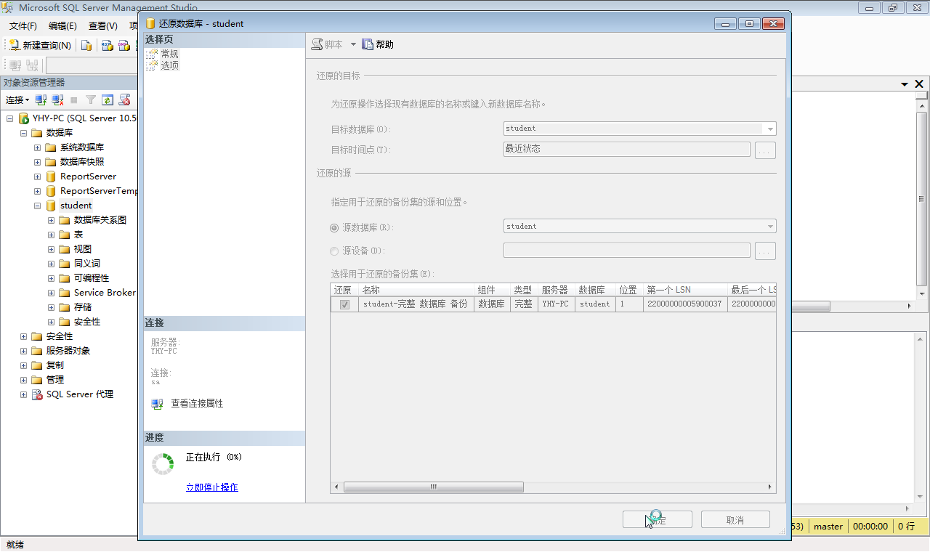Open the window-position arrow in the background panel header
The height and width of the screenshot is (552, 930).
905,84
